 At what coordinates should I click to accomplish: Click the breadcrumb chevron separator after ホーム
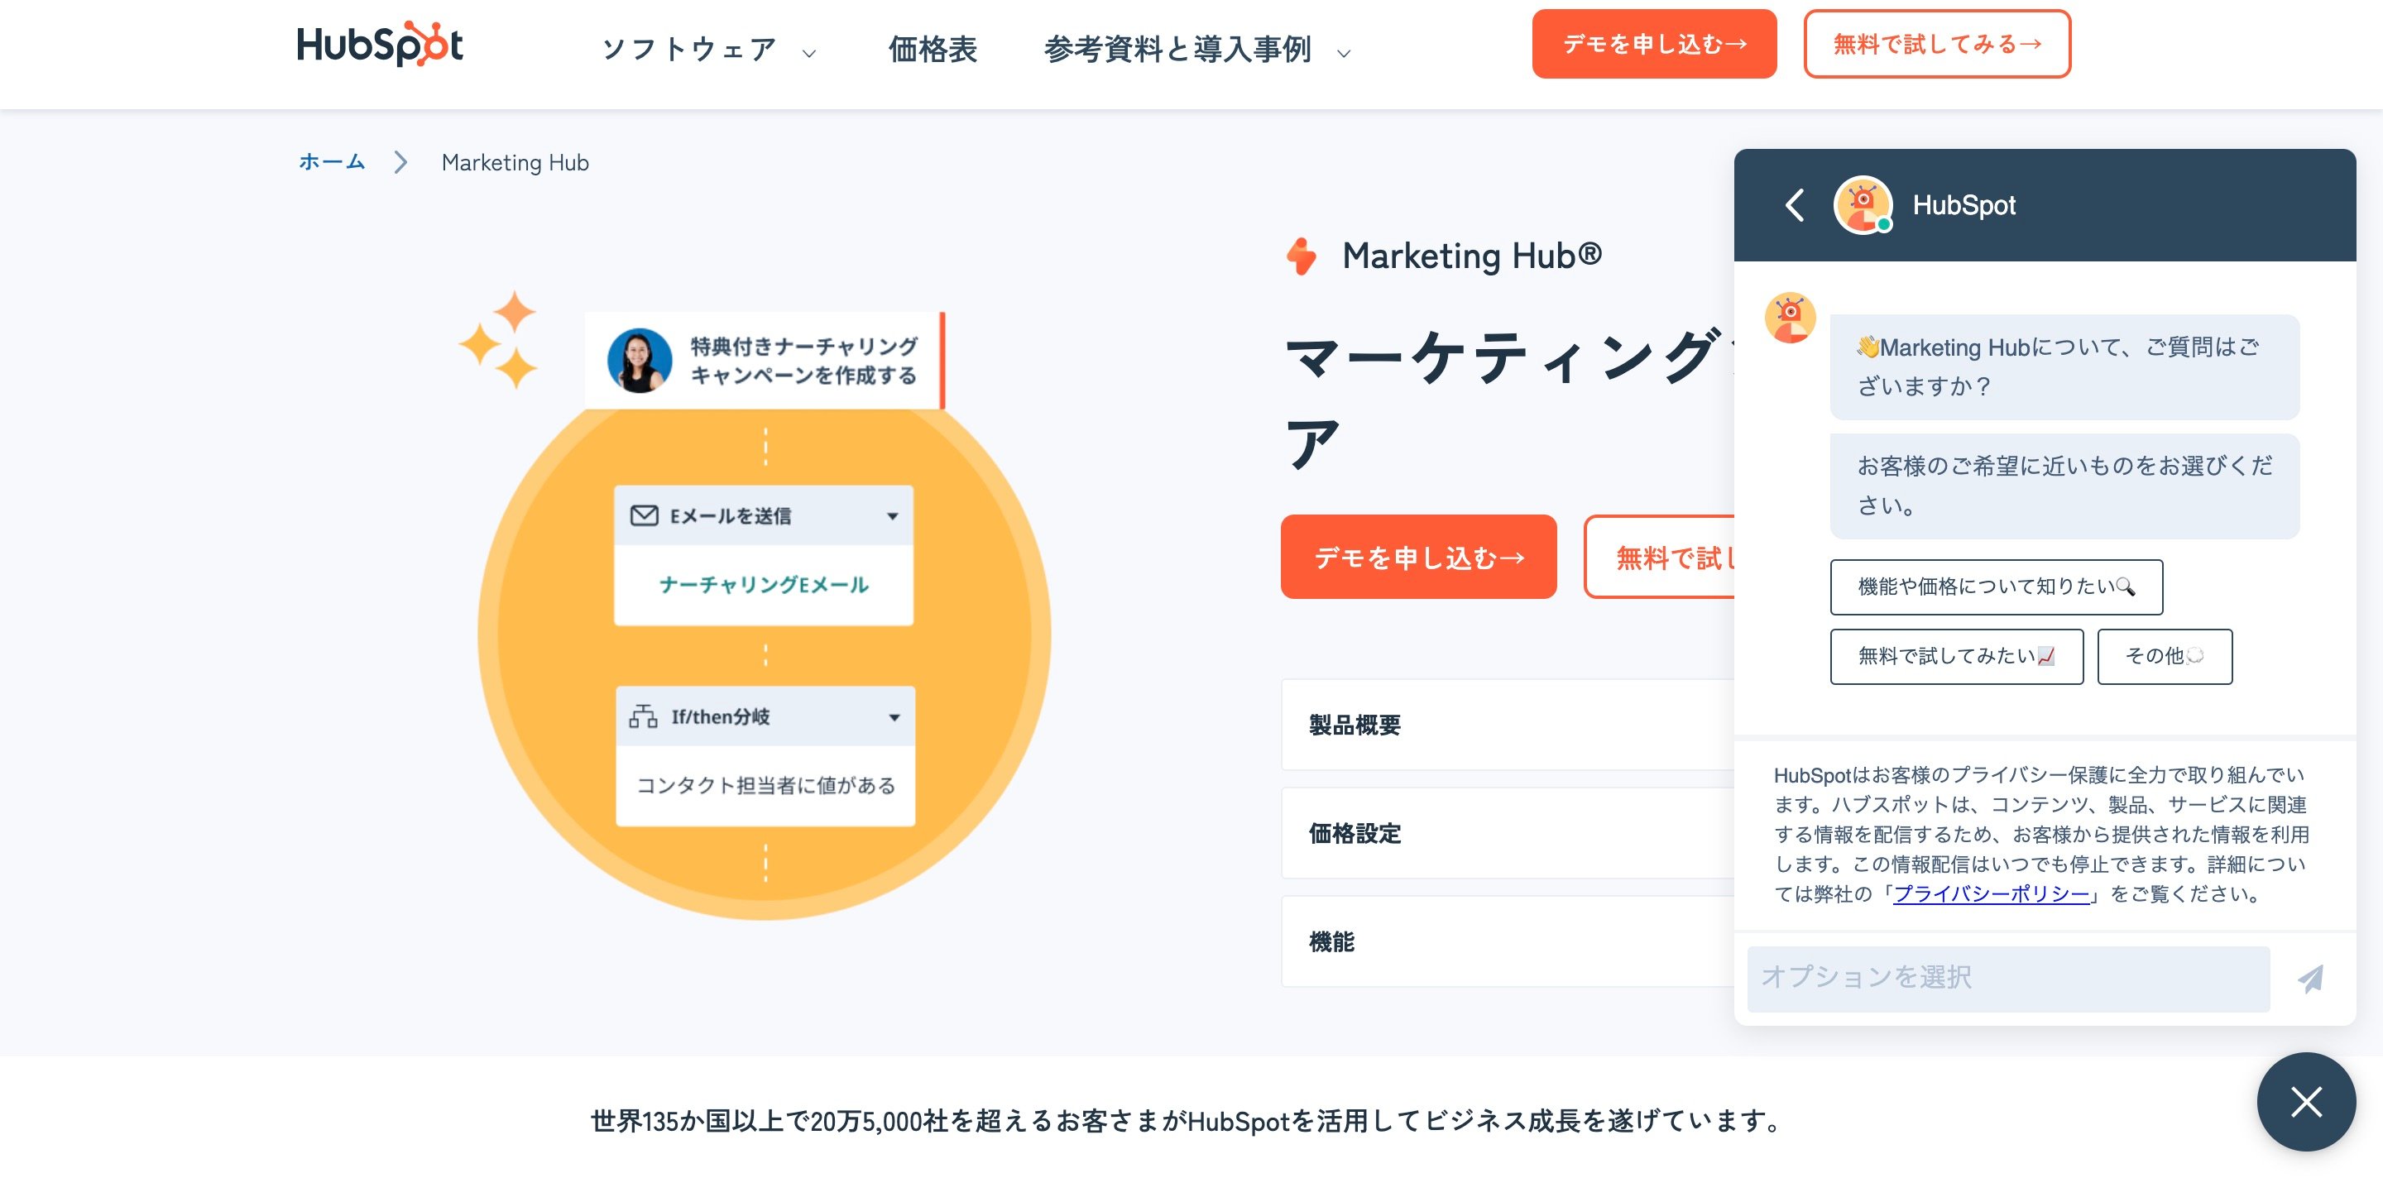(x=400, y=163)
